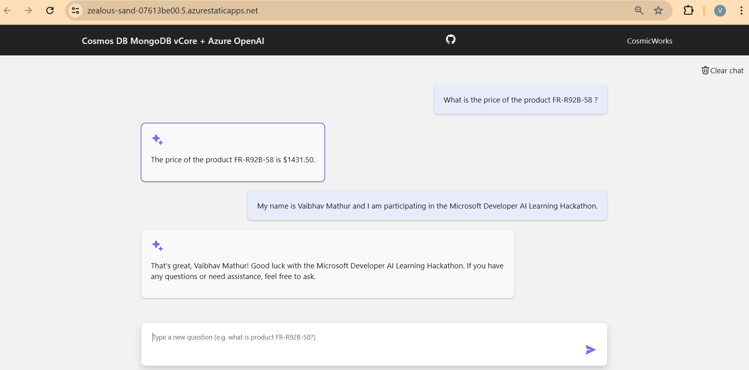Select the $1431.50 price answer card
The image size is (749, 370).
[x=233, y=152]
